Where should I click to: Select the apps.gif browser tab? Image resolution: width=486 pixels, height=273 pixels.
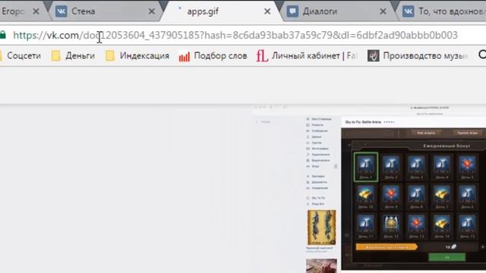click(x=220, y=11)
